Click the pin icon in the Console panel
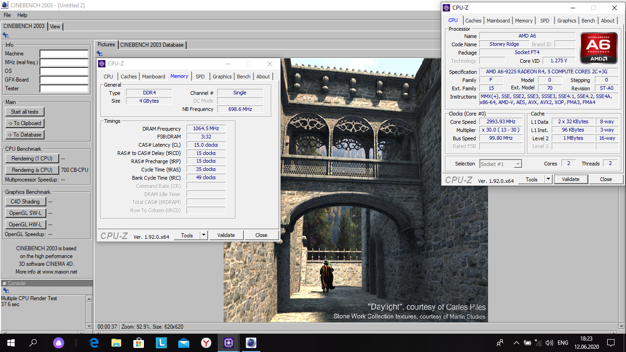 point(5,291)
